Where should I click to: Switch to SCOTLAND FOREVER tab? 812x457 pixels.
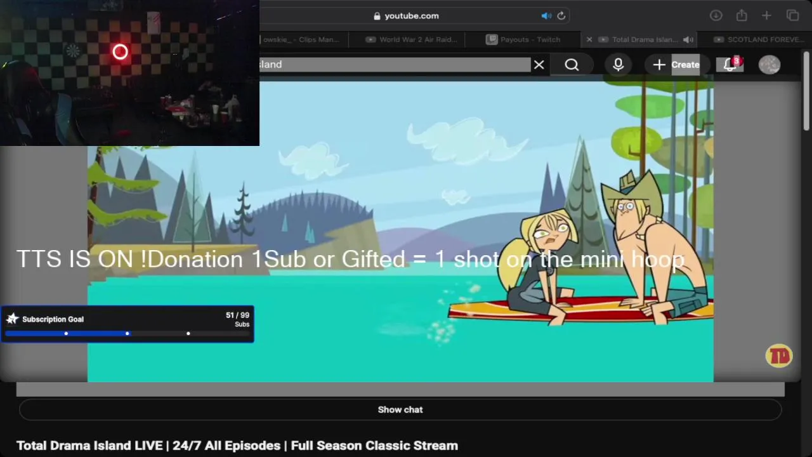tap(760, 39)
